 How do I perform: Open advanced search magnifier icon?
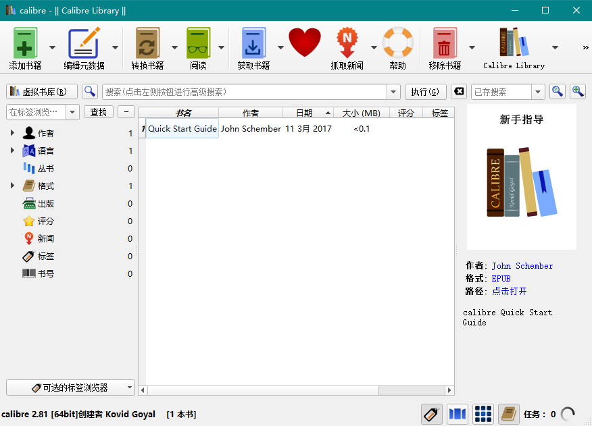(x=90, y=92)
